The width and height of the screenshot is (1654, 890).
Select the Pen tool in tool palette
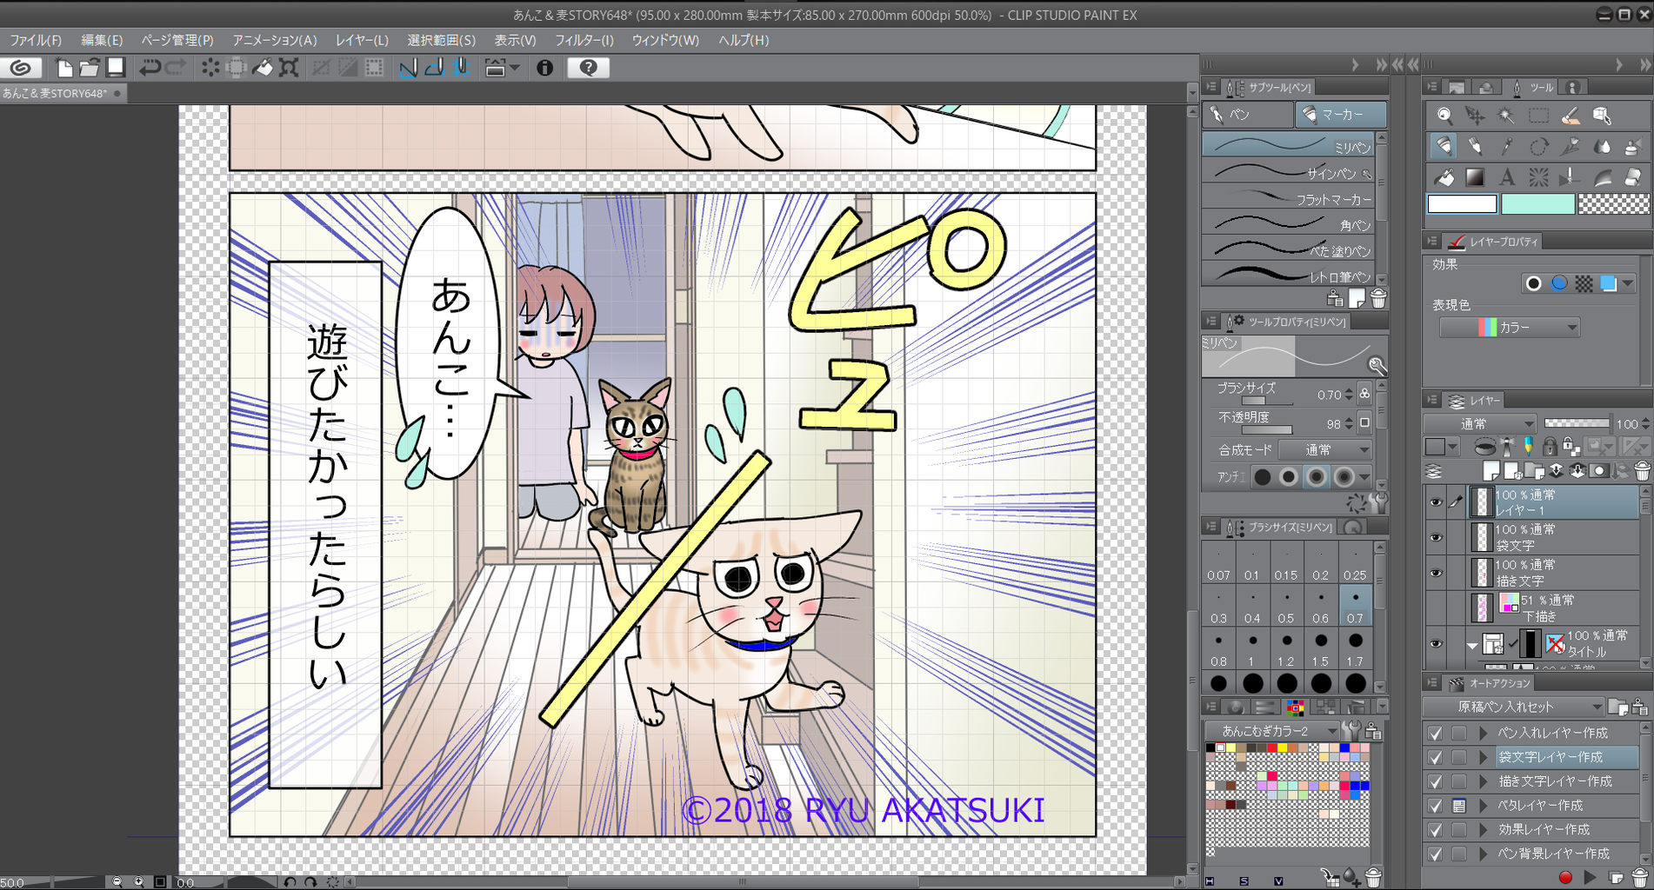[1444, 146]
